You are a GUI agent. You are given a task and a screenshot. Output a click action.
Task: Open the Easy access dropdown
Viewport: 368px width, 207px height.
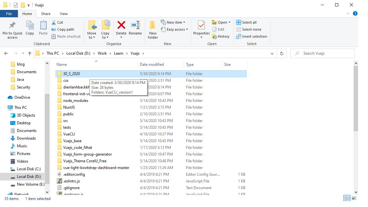point(174,29)
